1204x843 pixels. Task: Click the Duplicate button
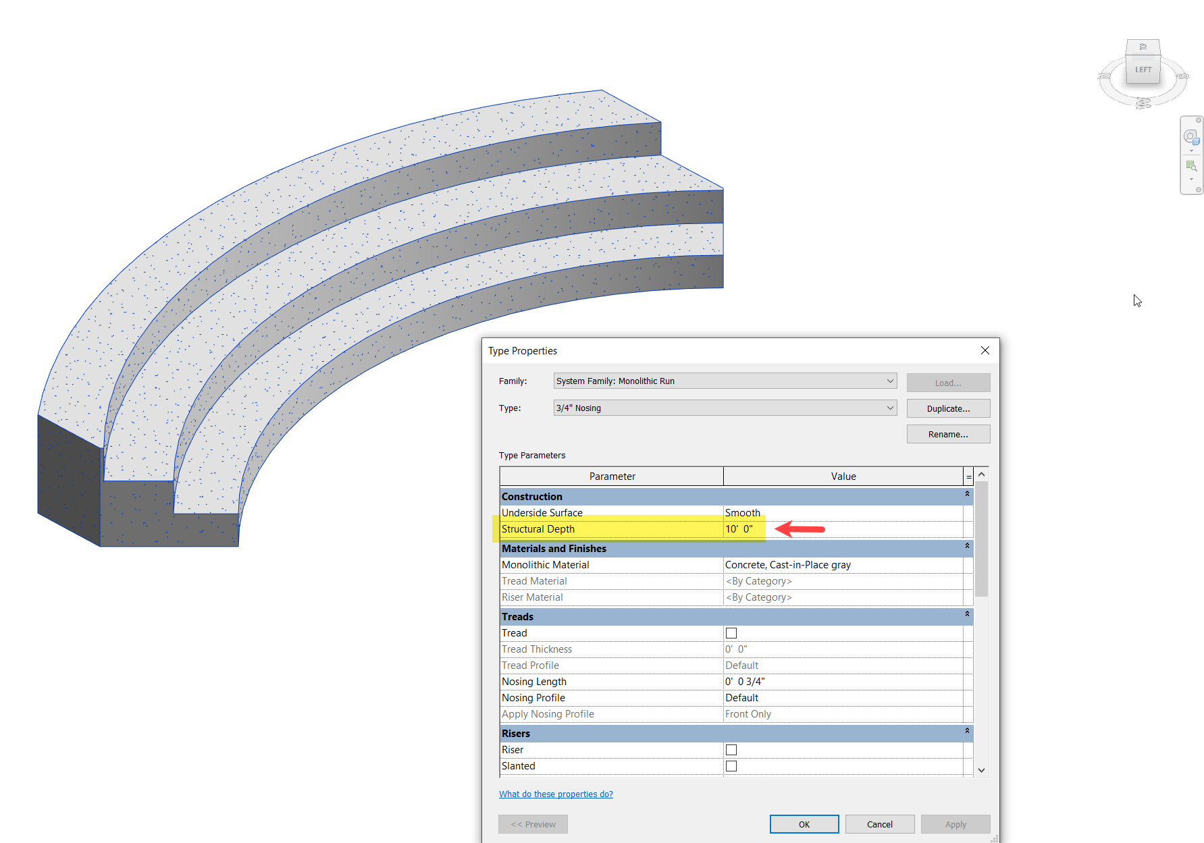(x=948, y=408)
